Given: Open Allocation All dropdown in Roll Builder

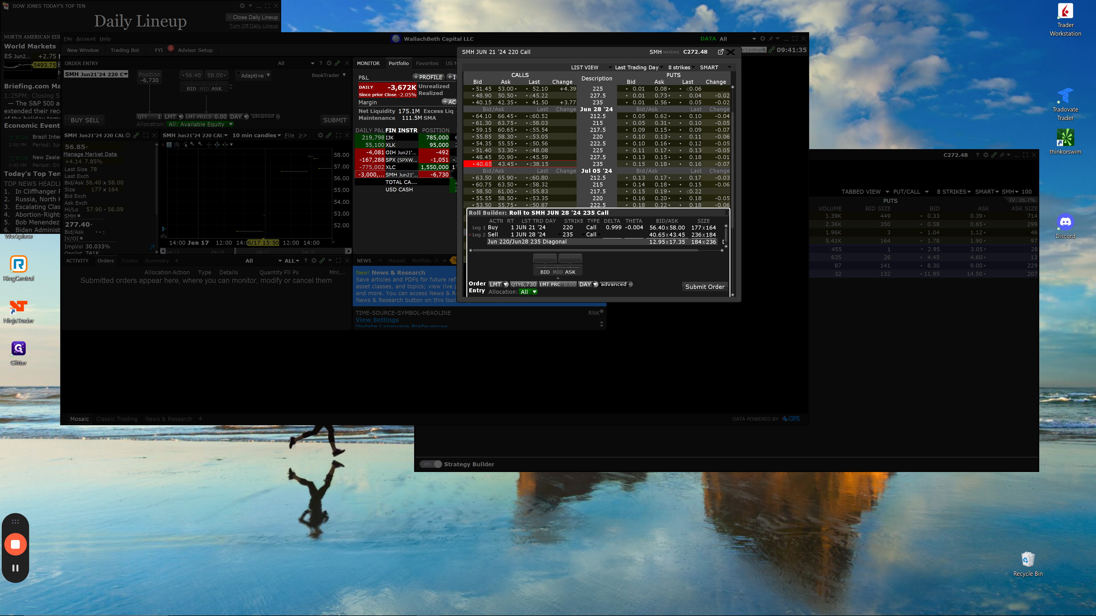Looking at the screenshot, I should (x=528, y=292).
